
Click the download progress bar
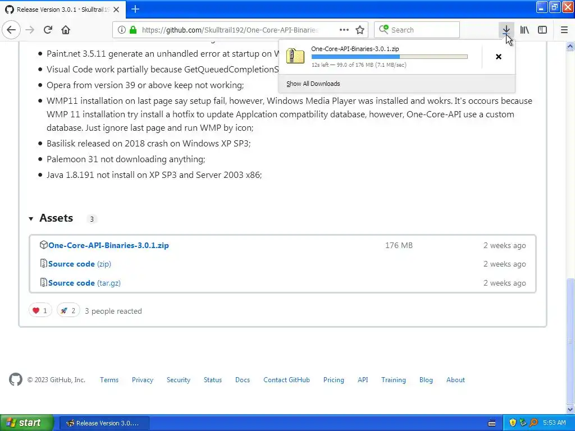coord(390,57)
